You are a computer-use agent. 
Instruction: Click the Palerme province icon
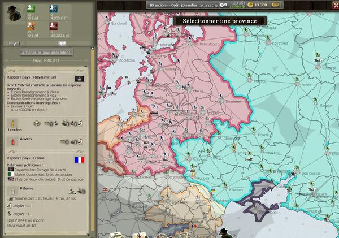[13, 191]
